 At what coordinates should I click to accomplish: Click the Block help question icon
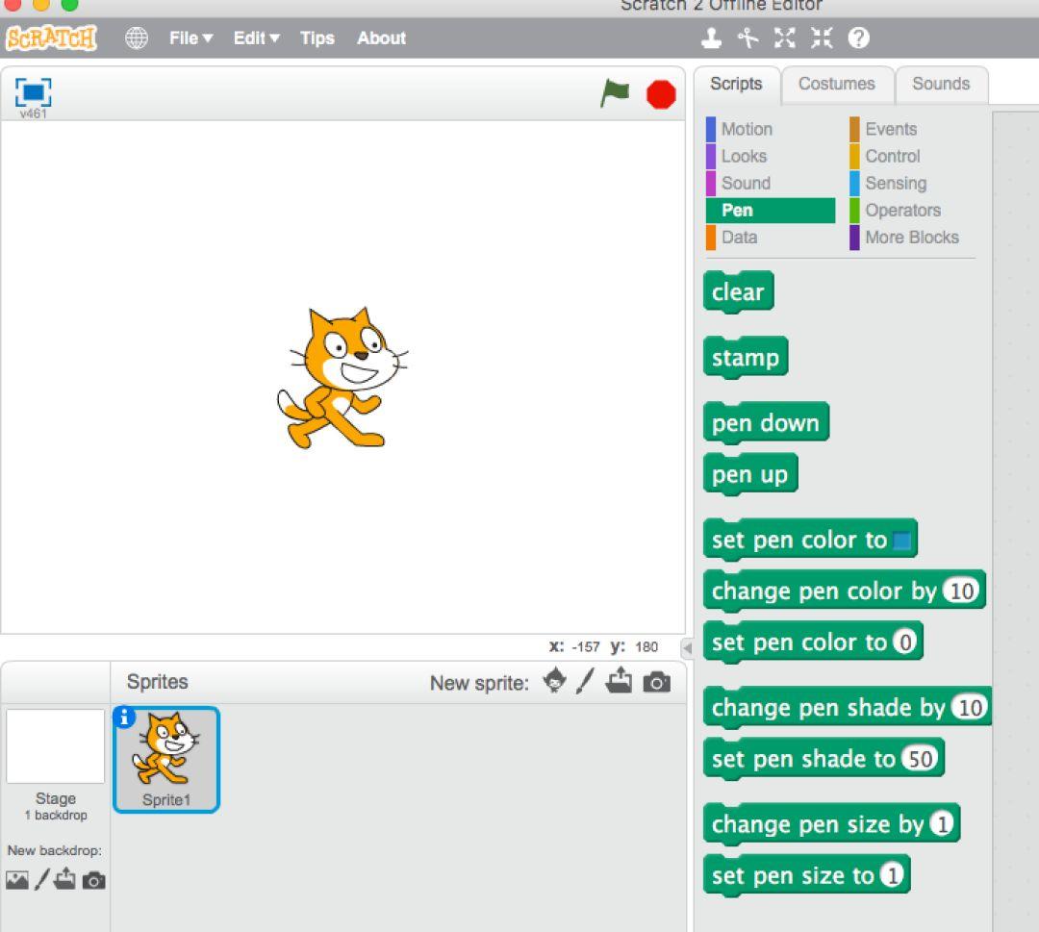(x=858, y=38)
